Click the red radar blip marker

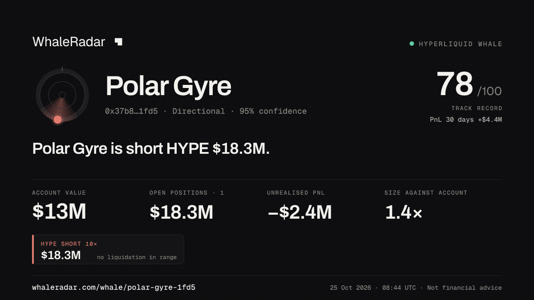57,119
